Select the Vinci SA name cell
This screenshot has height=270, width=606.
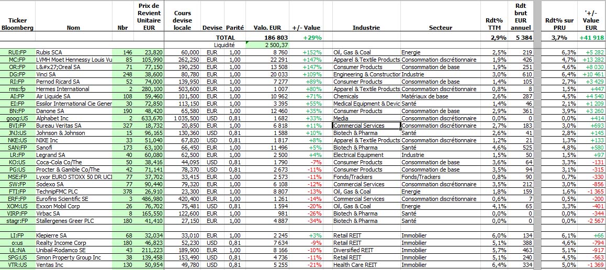click(x=73, y=74)
